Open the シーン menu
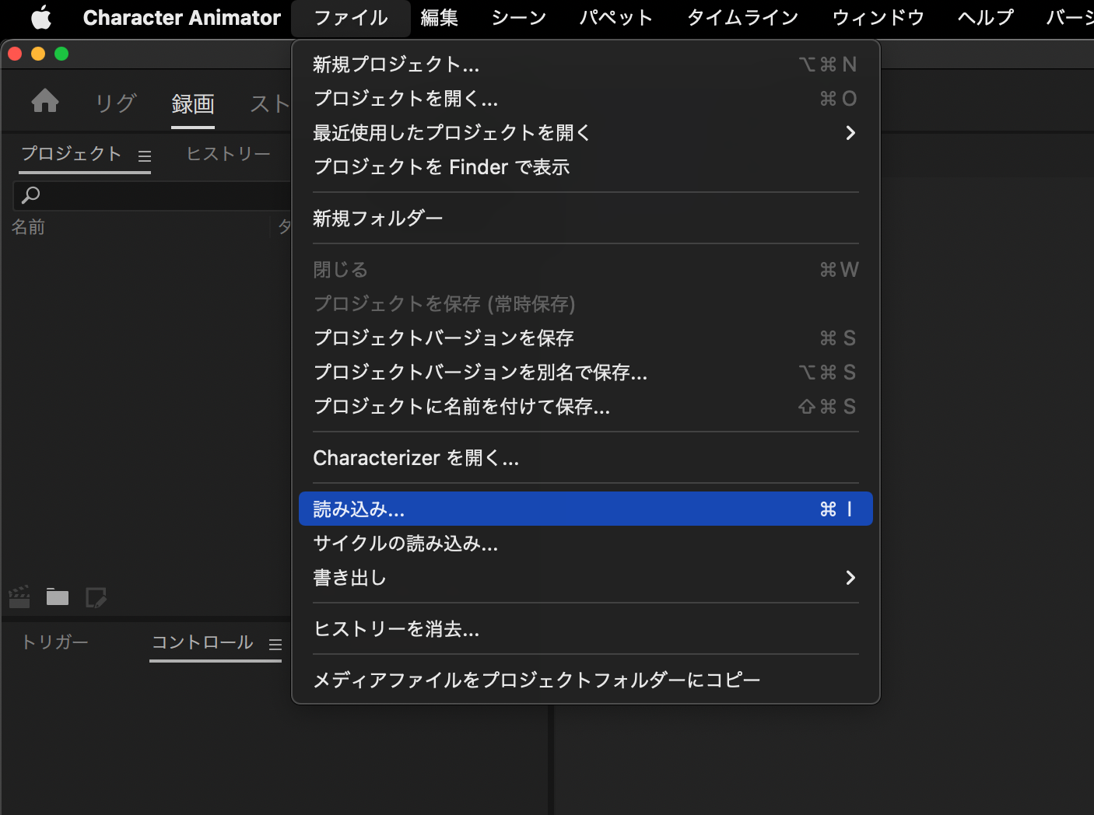The width and height of the screenshot is (1094, 815). pyautogui.click(x=519, y=17)
